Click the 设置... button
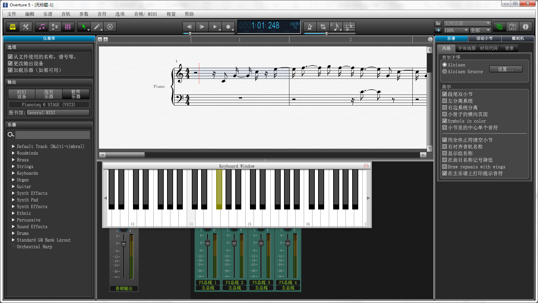Image resolution: width=538 pixels, height=303 pixels. [506, 69]
